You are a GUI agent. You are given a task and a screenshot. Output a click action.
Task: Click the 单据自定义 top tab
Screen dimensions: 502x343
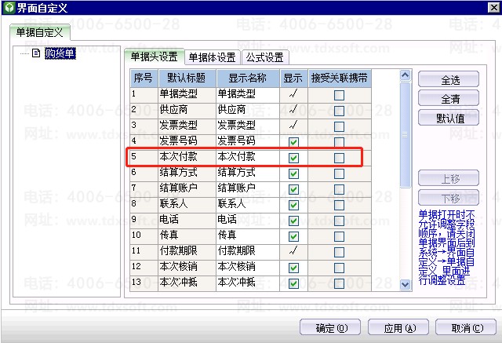pyautogui.click(x=39, y=32)
